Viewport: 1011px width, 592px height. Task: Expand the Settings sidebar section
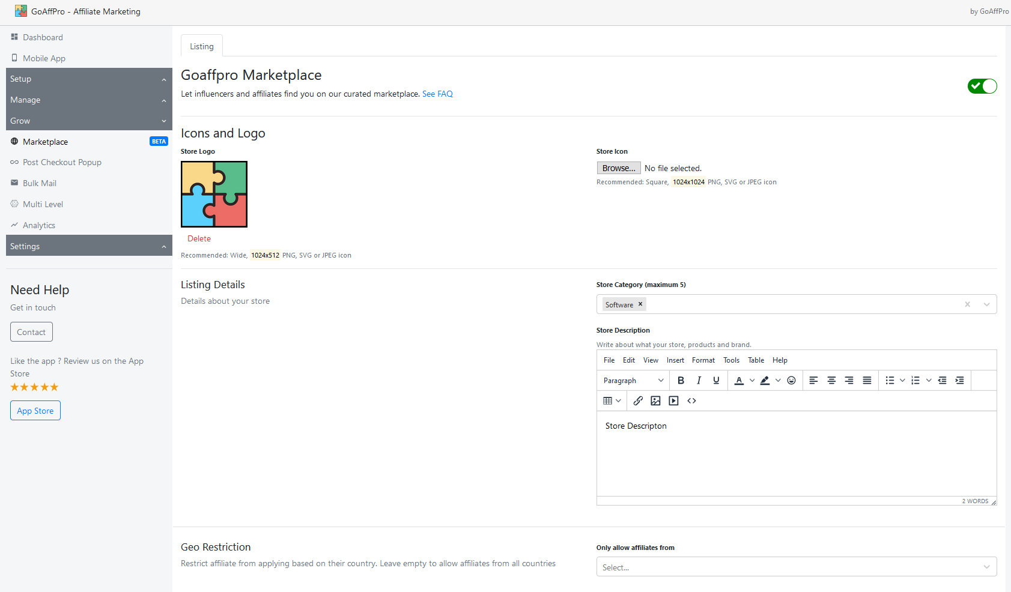pos(89,246)
